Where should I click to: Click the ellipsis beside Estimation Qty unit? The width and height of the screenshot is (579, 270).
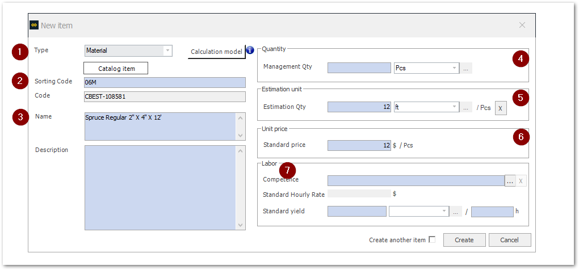tap(465, 107)
